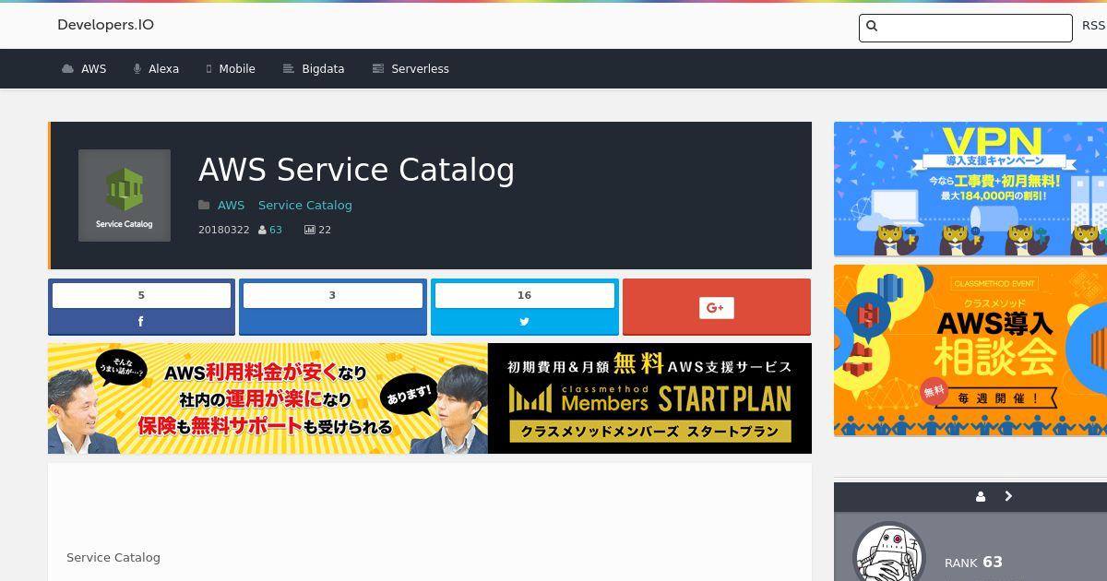This screenshot has width=1107, height=581.
Task: Click the cloud icon beside AWS
Action: coord(67,69)
